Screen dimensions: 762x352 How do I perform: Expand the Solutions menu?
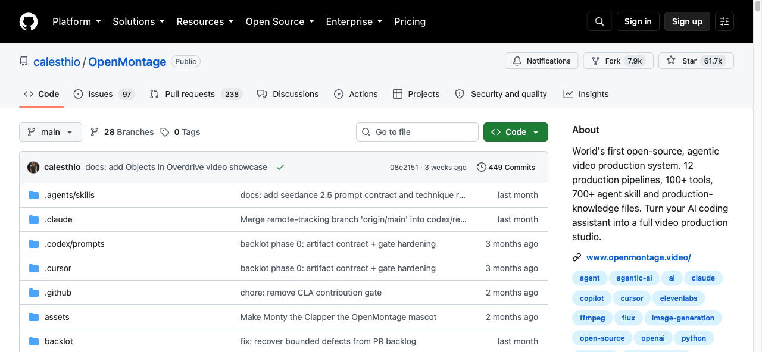pyautogui.click(x=138, y=21)
